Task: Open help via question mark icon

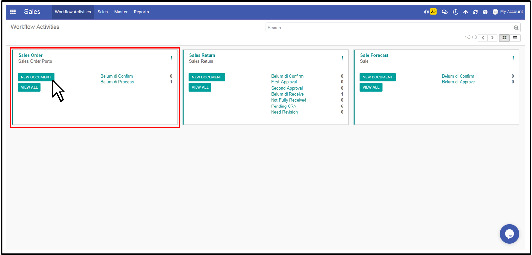Action: tap(485, 12)
